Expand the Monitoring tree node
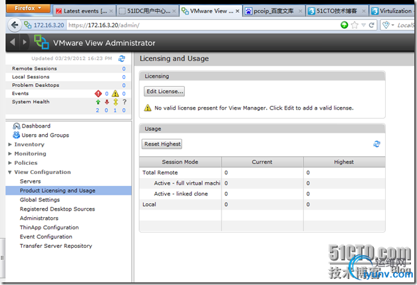The width and height of the screenshot is (417, 285). 10,153
